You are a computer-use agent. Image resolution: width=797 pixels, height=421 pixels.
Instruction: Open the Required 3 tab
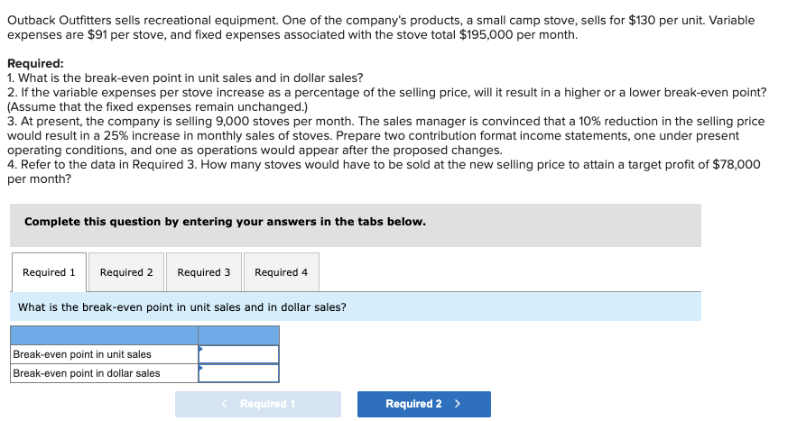[204, 272]
